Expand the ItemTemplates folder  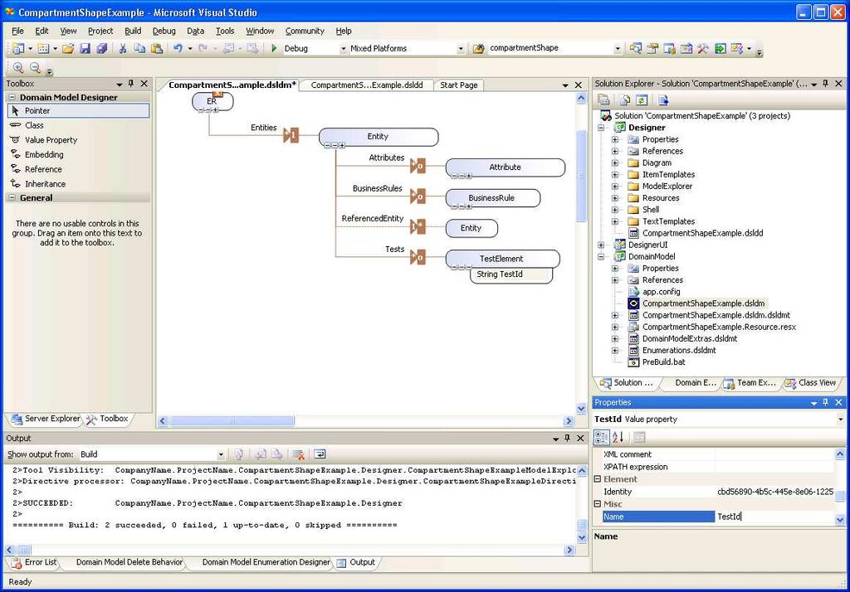[615, 174]
